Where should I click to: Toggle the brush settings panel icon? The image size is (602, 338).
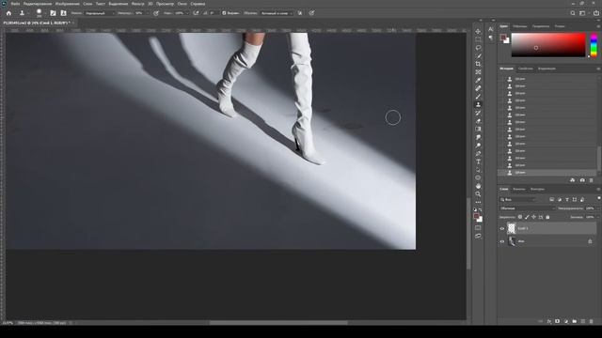53,13
